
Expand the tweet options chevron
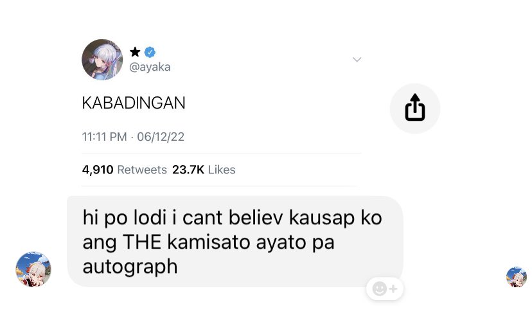pyautogui.click(x=357, y=60)
